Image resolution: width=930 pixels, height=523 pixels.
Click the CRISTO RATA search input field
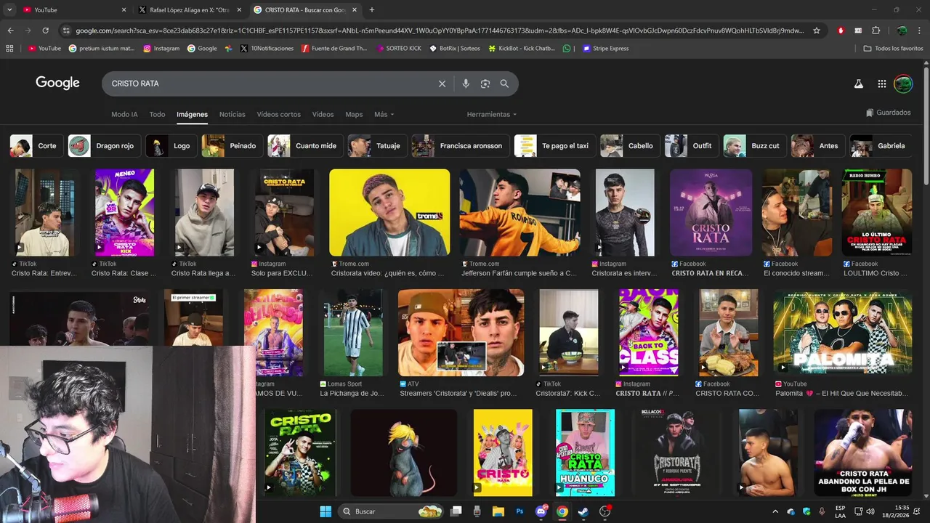269,84
